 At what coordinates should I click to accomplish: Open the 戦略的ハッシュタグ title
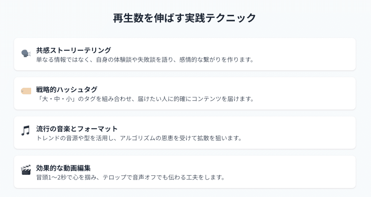pyautogui.click(x=67, y=90)
